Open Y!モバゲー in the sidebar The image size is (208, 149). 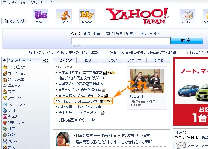[13, 123]
